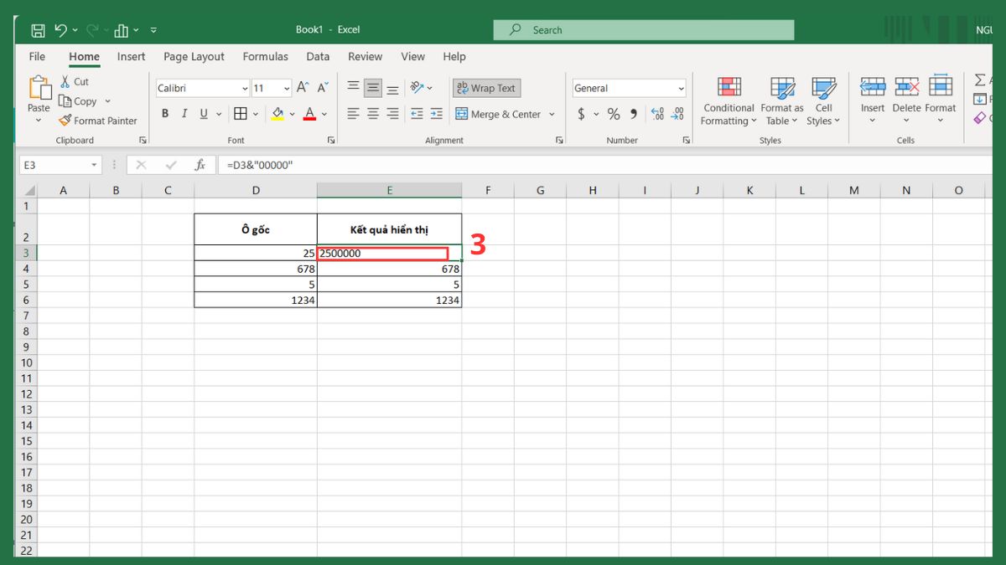Click the Format Painter brush icon

point(65,121)
